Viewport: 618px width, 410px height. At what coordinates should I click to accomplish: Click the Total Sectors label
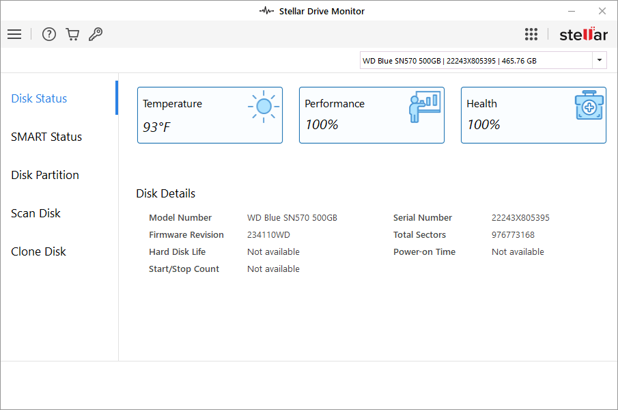tap(419, 234)
